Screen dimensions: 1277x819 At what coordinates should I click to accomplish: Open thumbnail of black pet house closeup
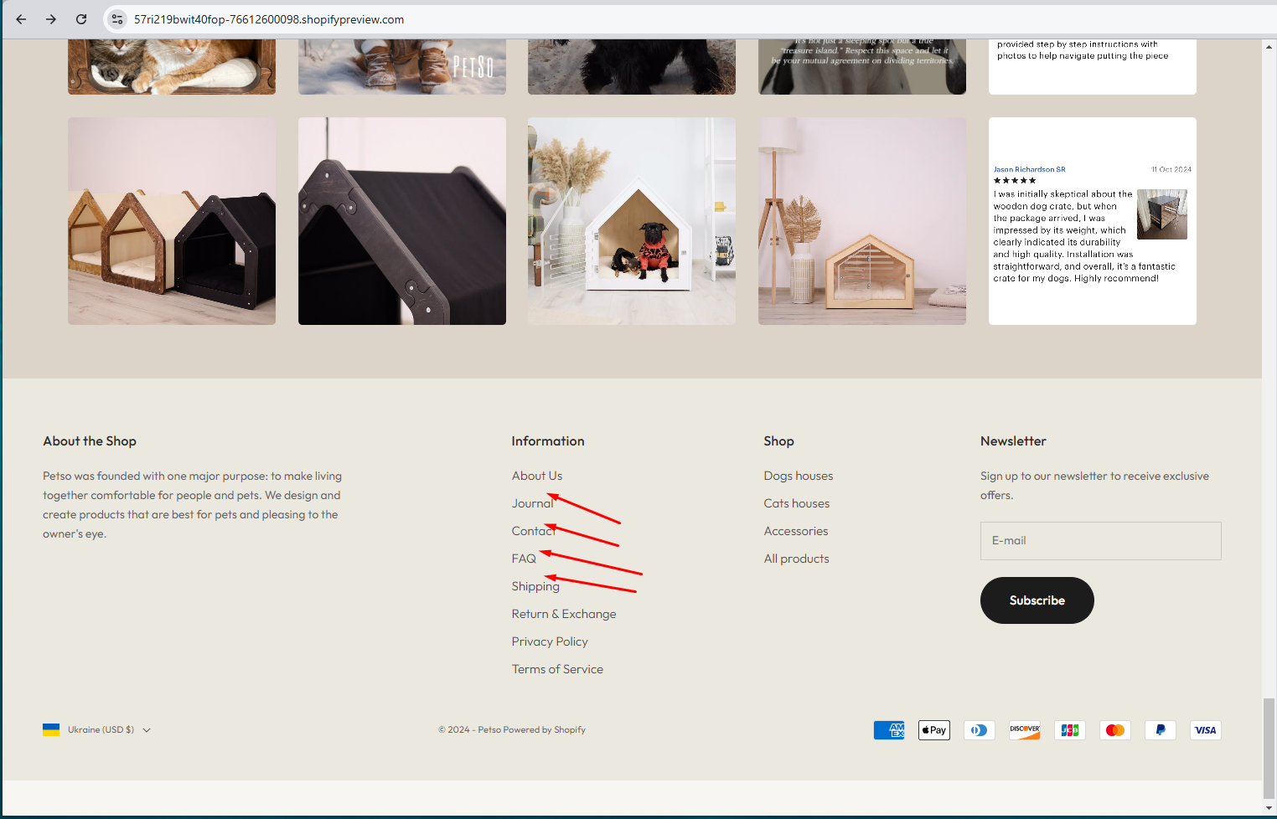402,221
